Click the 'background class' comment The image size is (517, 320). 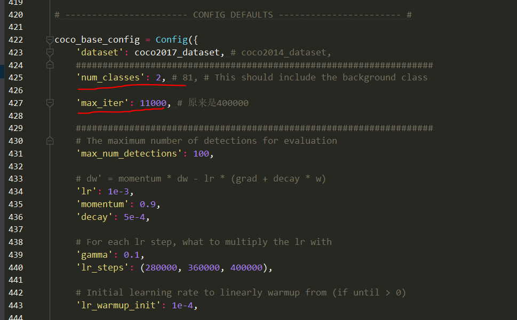385,78
